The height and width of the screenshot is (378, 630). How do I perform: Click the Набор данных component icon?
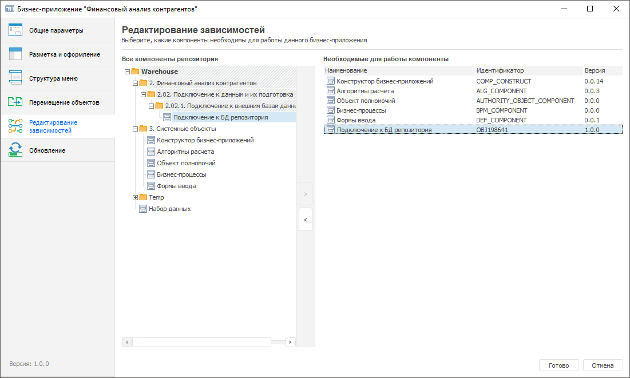(143, 209)
